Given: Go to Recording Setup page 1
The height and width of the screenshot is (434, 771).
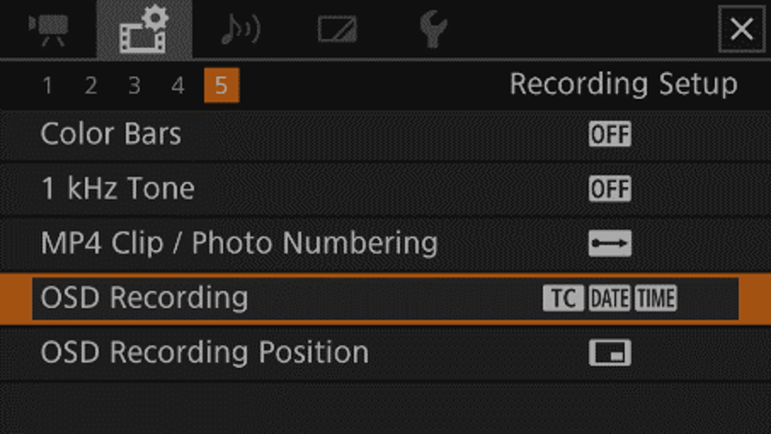Looking at the screenshot, I should pos(48,86).
